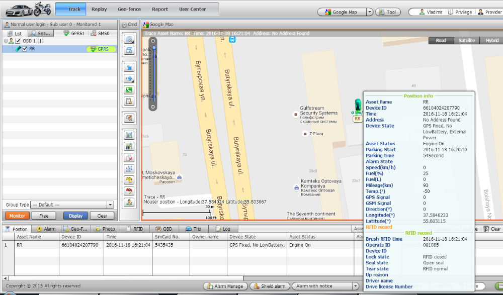The image size is (503, 295).
Task: Click the map zoom out minus button
Action: click(153, 107)
